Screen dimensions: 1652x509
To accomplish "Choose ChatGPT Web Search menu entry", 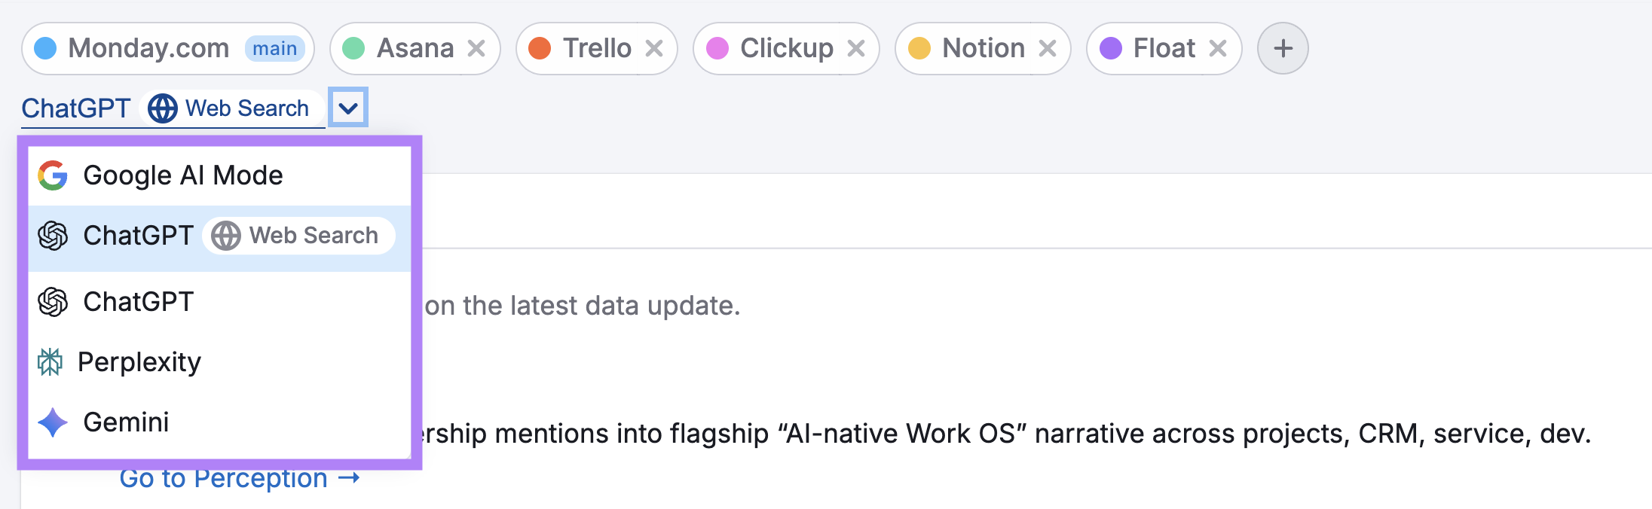I will (x=219, y=236).
